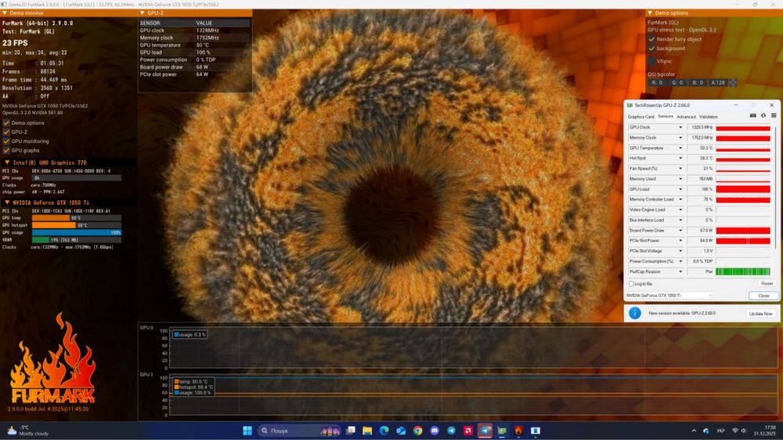Switch to the Validation tab
This screenshot has width=783, height=440.
tap(709, 116)
